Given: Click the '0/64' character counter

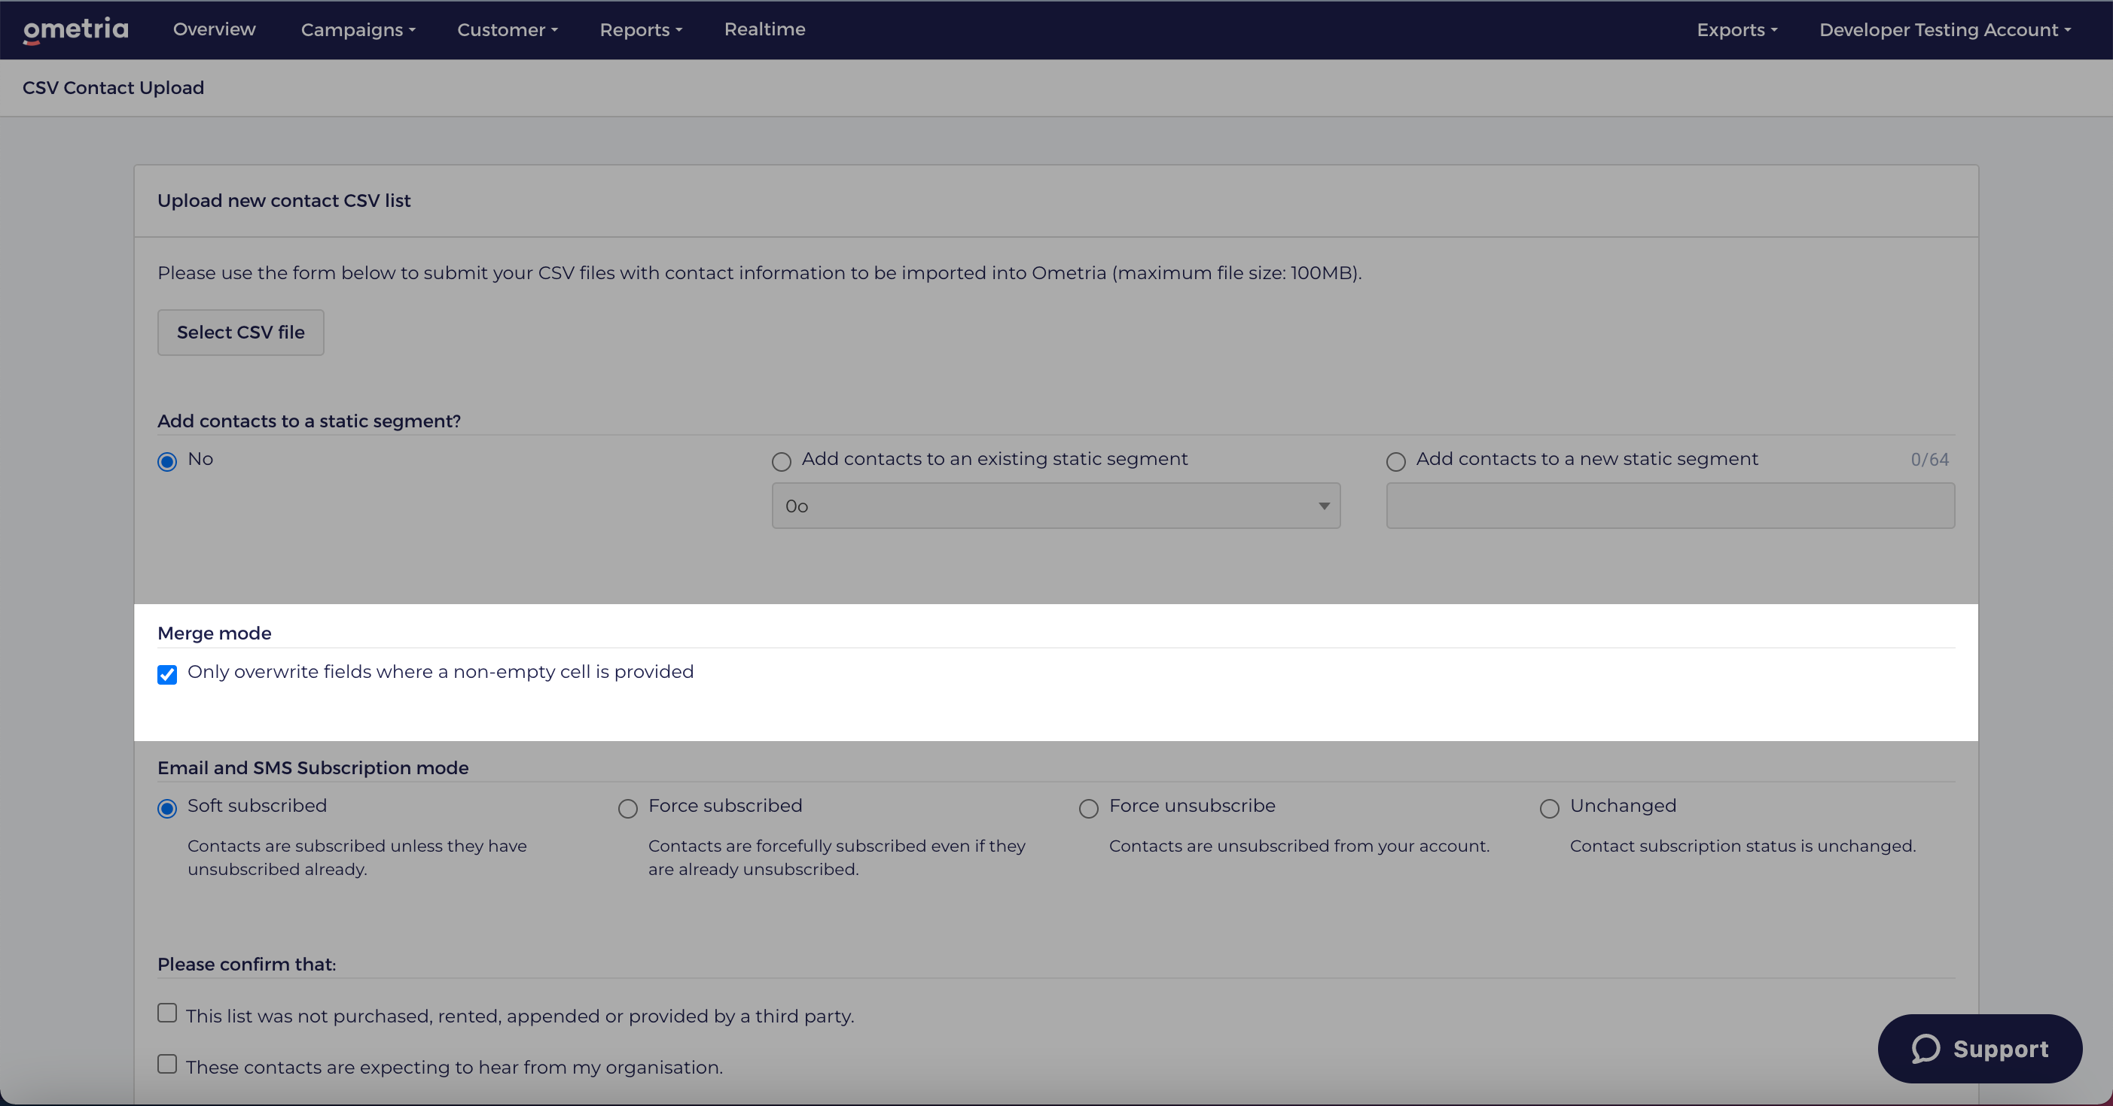Looking at the screenshot, I should click(x=1929, y=460).
